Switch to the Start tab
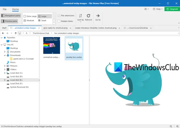 tap(4, 28)
